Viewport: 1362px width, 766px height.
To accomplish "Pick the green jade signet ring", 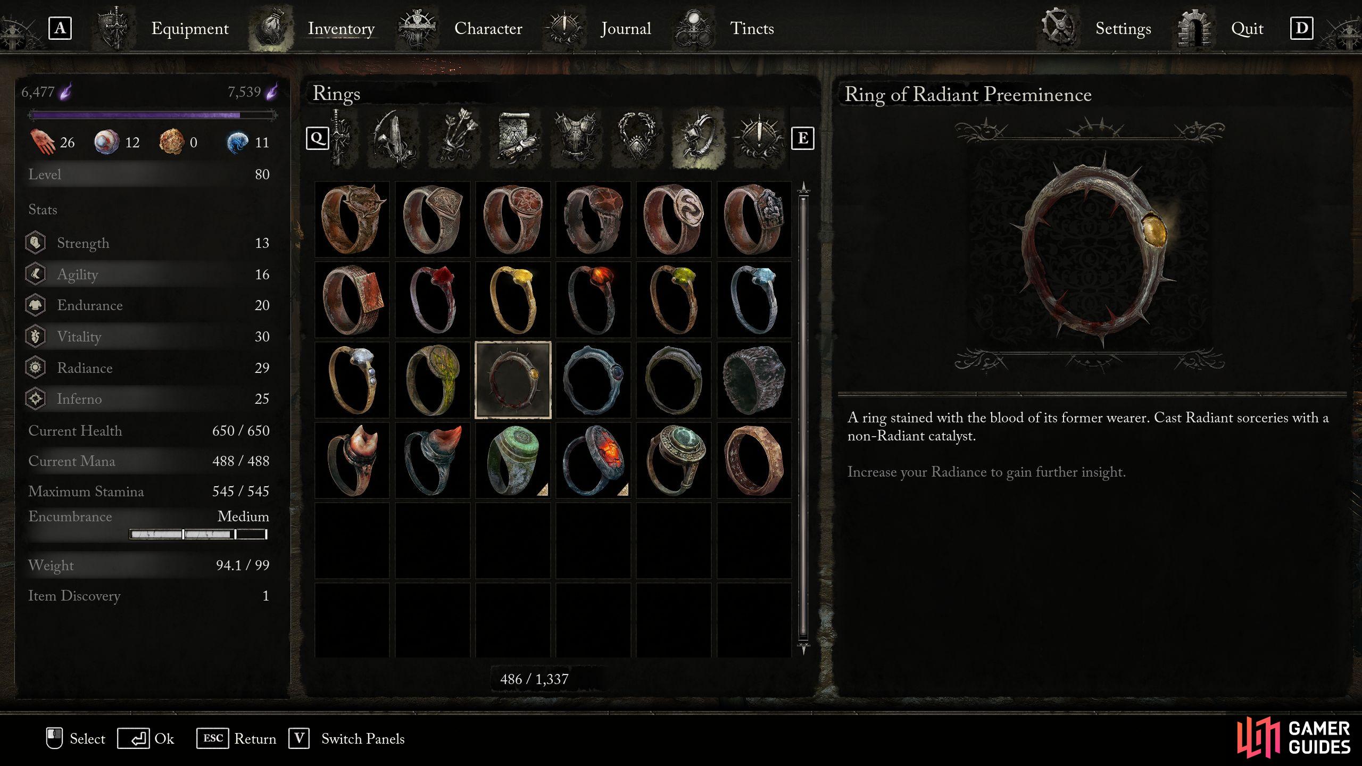I will pos(513,461).
